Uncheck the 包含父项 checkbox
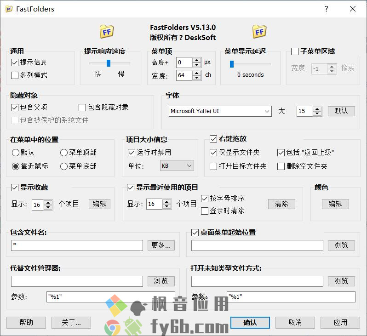367x336 pixels. pos(15,108)
